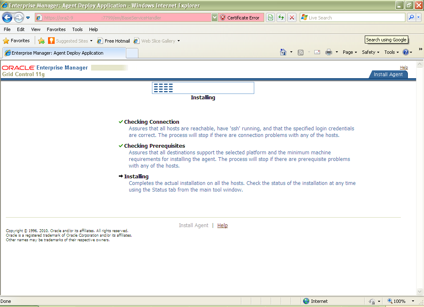Expand the zoom level dropdown arrow

click(x=413, y=301)
